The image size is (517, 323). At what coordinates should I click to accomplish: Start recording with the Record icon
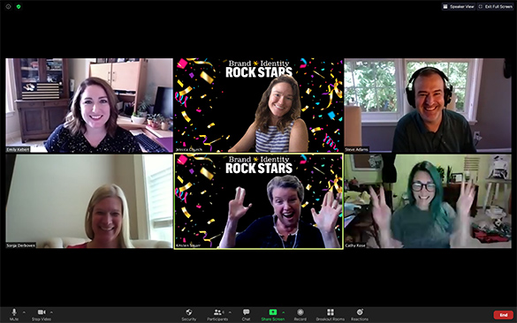(300, 314)
